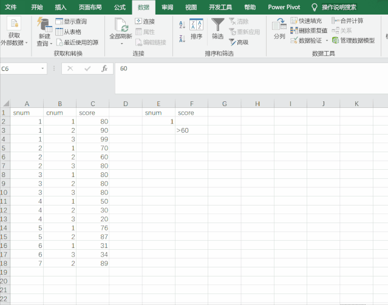Select cell A1 with snum header
The height and width of the screenshot is (305, 388).
[x=27, y=113]
